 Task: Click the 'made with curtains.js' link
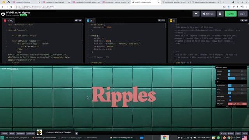pyautogui.click(x=14, y=69)
